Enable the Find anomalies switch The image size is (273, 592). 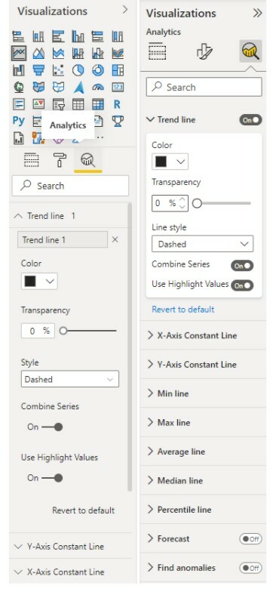coord(250,568)
